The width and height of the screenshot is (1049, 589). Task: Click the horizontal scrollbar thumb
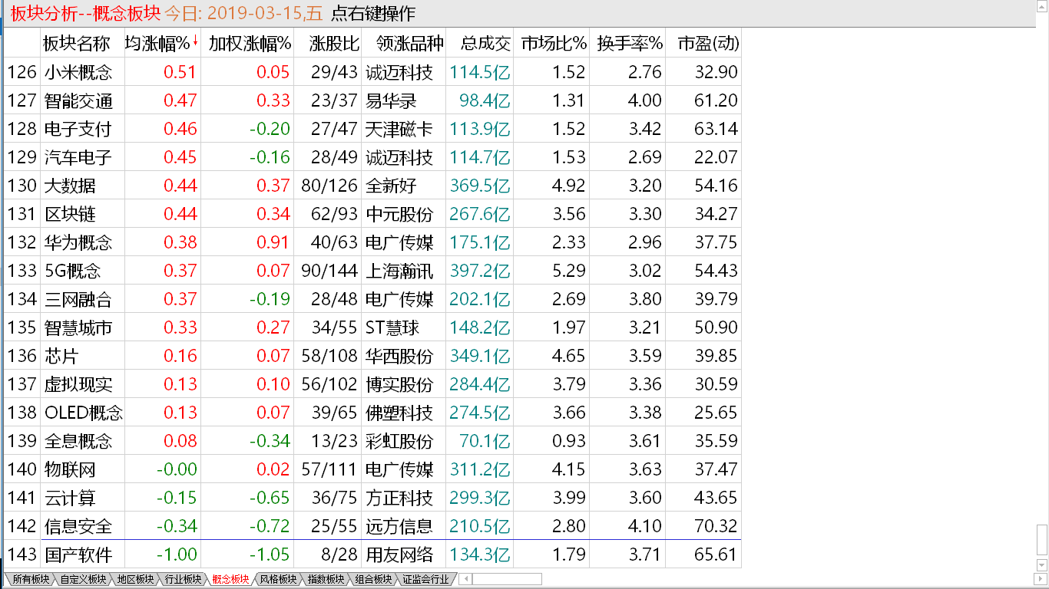click(506, 579)
